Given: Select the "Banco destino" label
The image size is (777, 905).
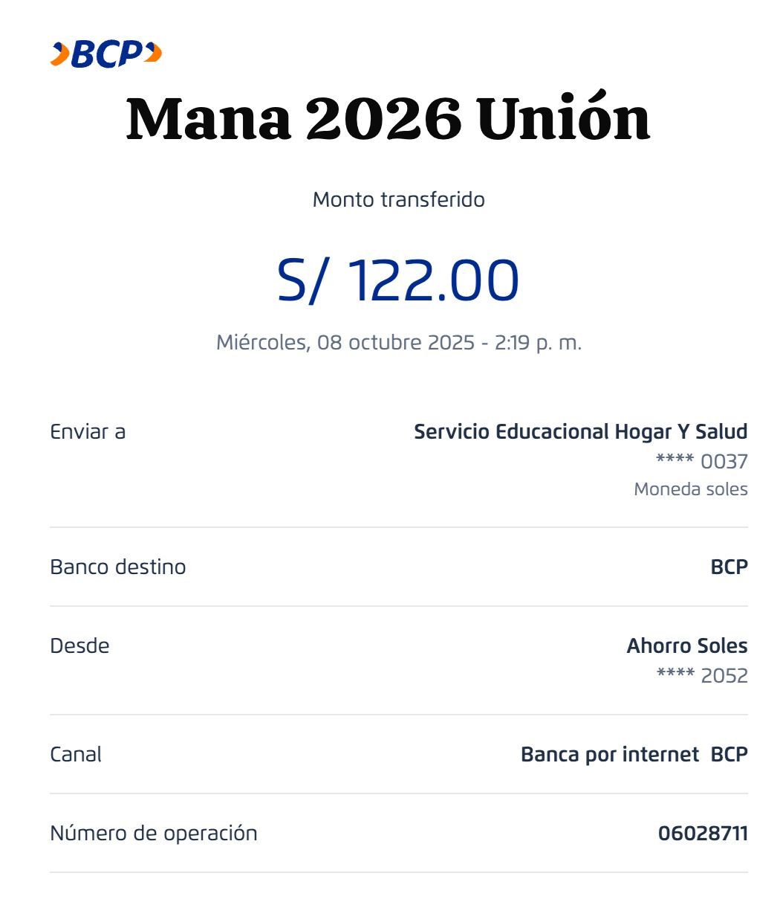Looking at the screenshot, I should click(117, 567).
